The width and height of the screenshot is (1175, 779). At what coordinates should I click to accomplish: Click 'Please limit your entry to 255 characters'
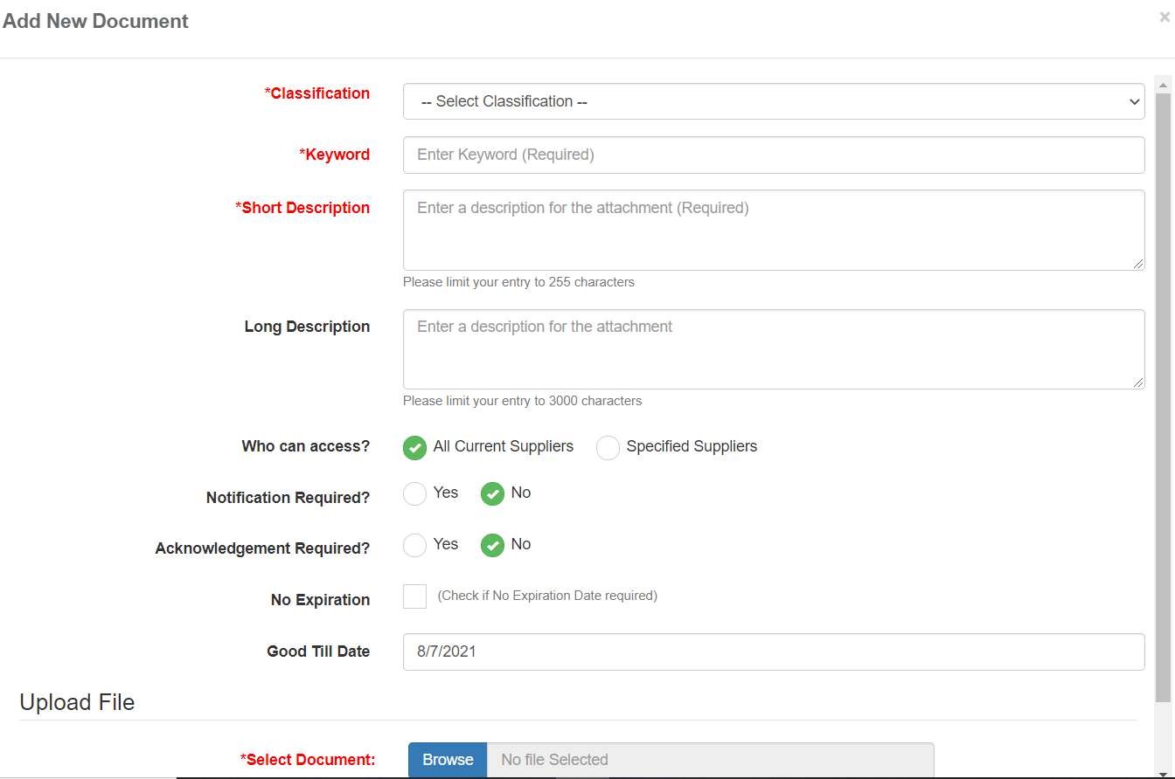(518, 282)
